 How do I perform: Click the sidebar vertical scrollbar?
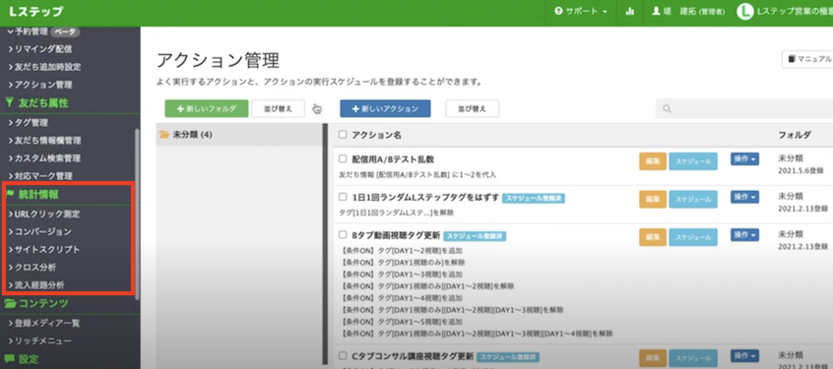pyautogui.click(x=138, y=213)
